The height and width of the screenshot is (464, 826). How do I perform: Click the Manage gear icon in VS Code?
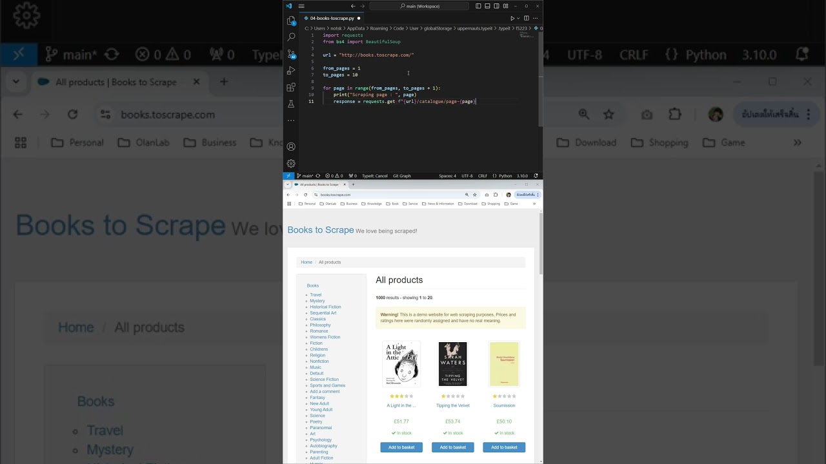(x=291, y=164)
